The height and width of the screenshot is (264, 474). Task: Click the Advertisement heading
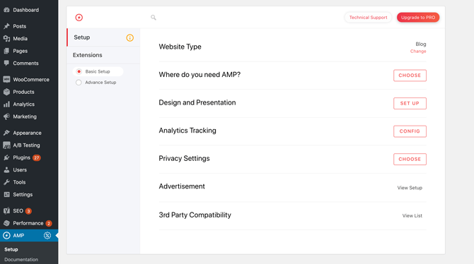click(182, 186)
